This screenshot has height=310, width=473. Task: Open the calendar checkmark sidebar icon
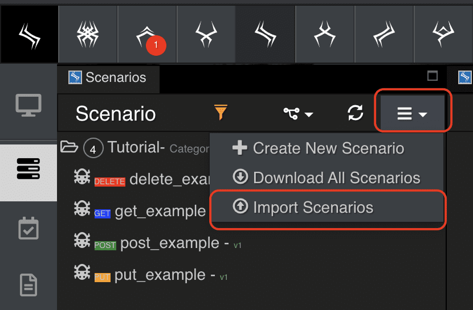(x=28, y=228)
